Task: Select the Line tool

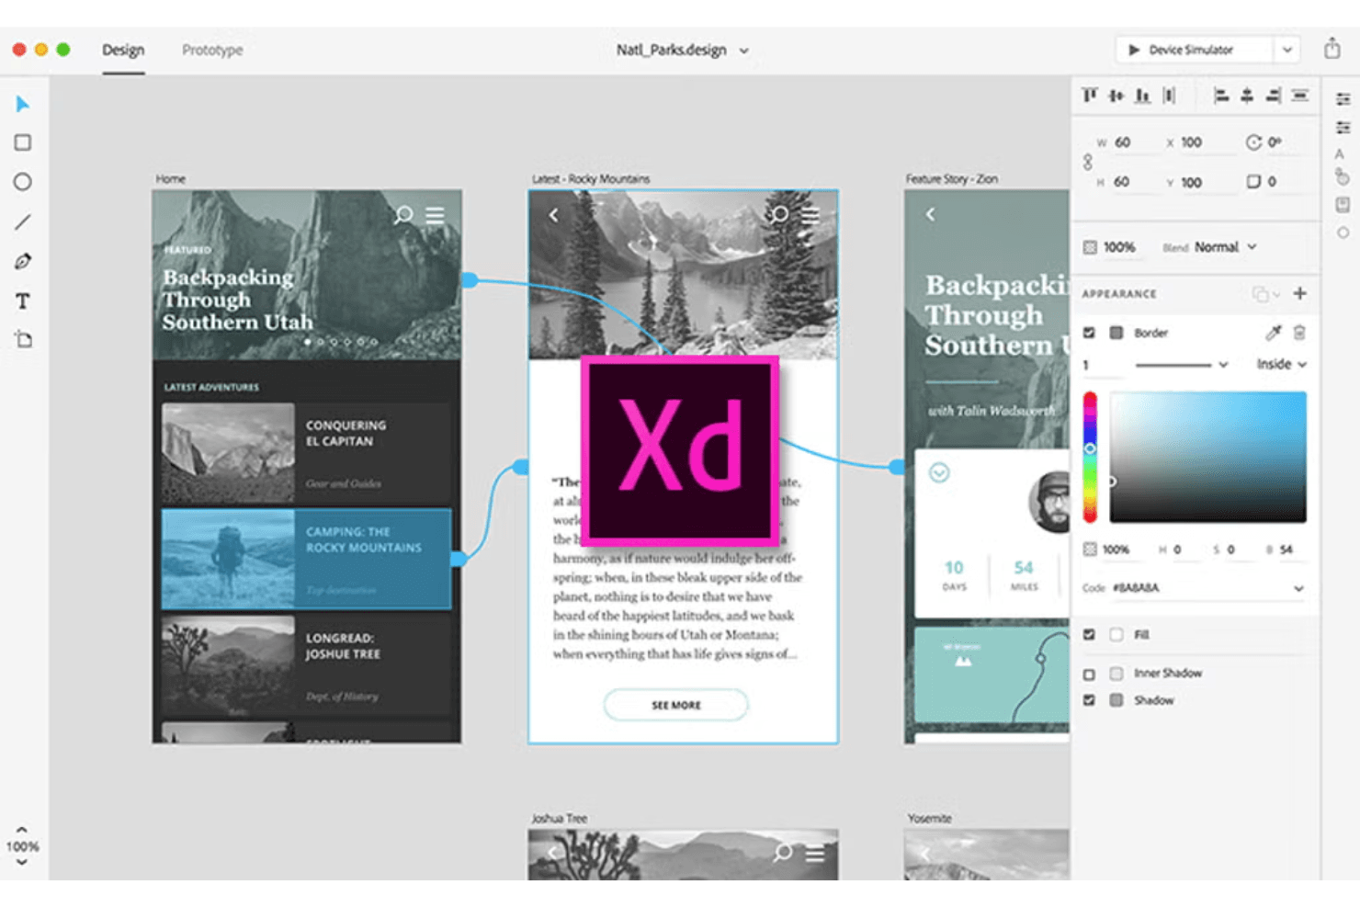Action: pos(23,221)
